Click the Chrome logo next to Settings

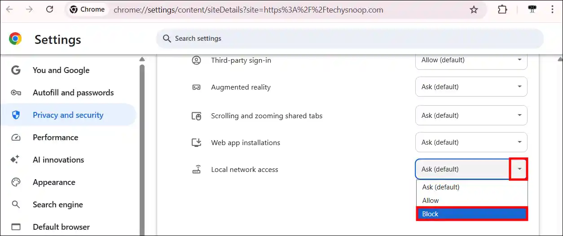coord(15,39)
